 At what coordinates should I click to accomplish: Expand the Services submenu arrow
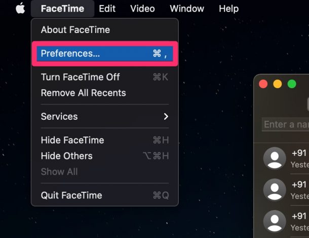[x=166, y=117]
